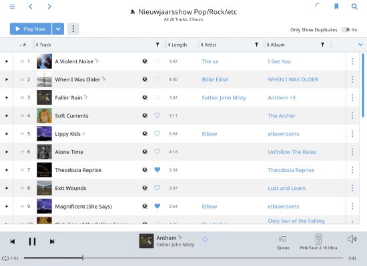Click the Play Now button

31,29
